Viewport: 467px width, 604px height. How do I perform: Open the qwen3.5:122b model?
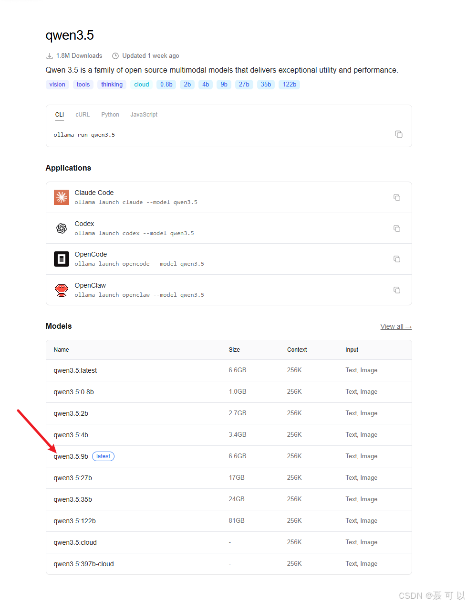(x=75, y=521)
